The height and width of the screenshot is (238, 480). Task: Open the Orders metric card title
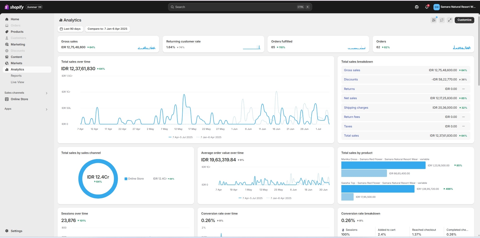[381, 41]
